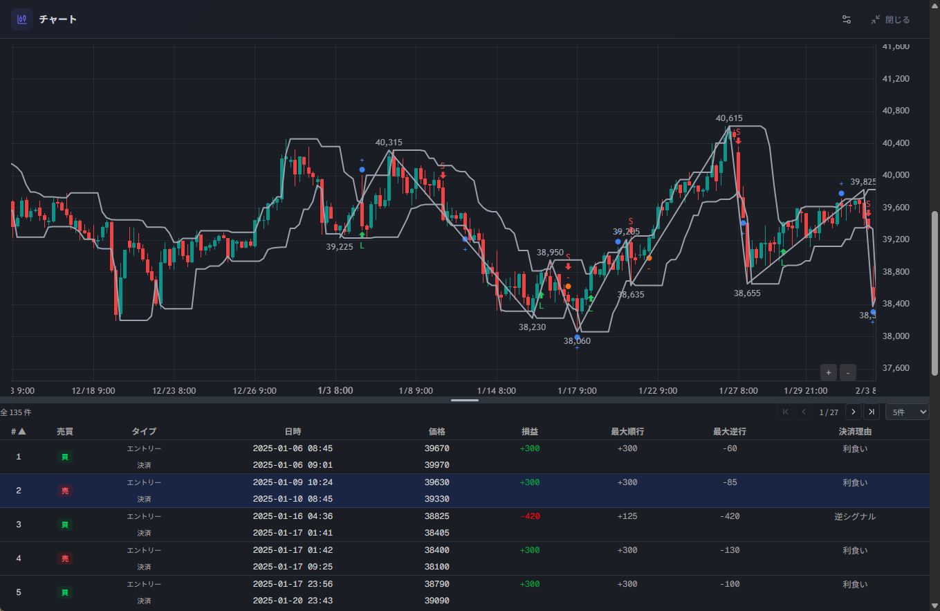This screenshot has height=611, width=940.
Task: Select the 売 badge in trade row 2
Action: 65,491
